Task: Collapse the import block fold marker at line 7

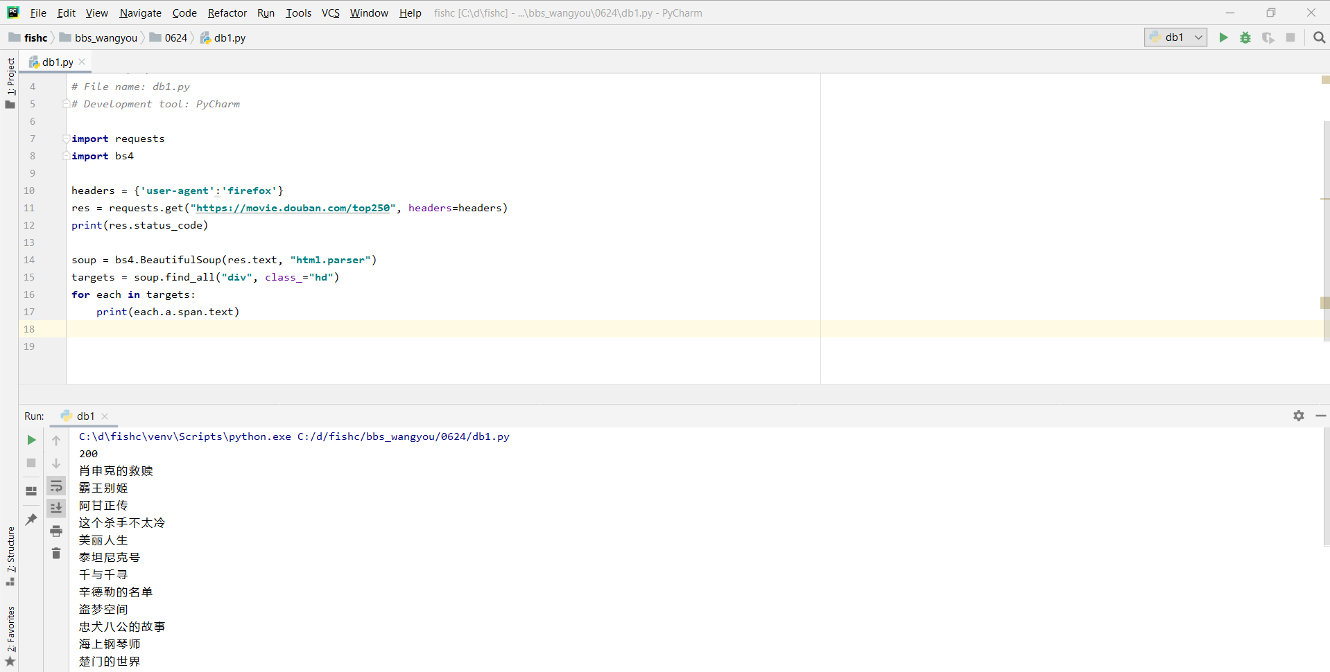Action: (x=66, y=139)
